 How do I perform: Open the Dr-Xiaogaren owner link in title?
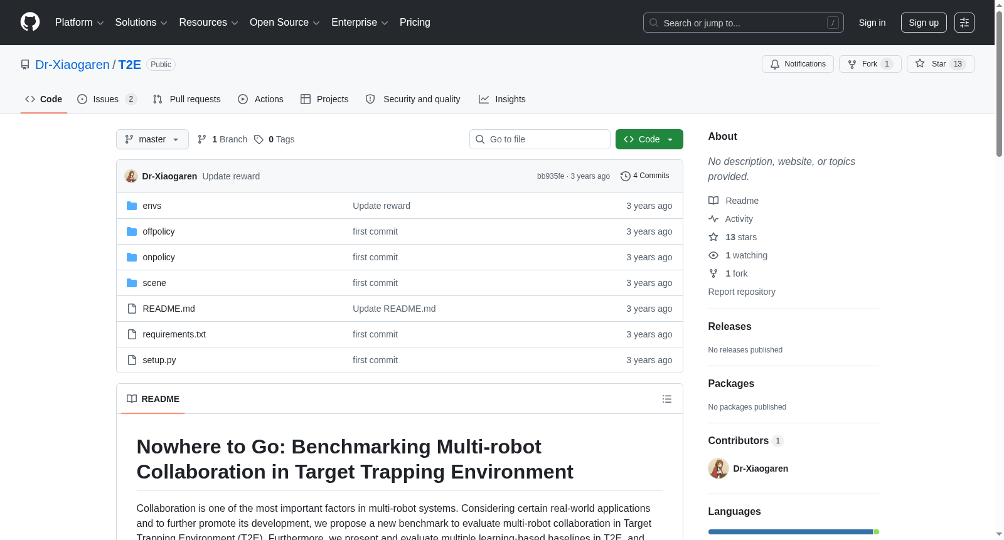click(x=72, y=65)
